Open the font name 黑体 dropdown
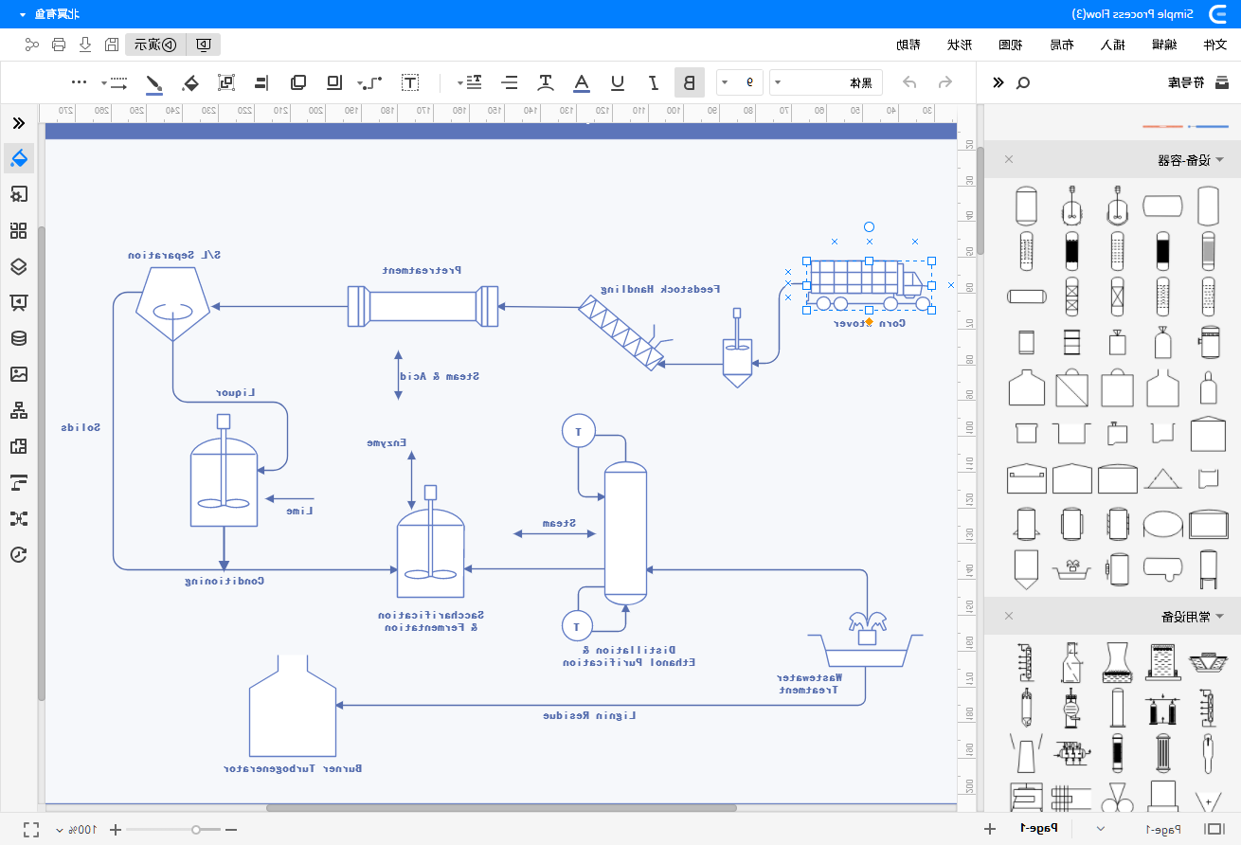1241x845 pixels. click(826, 82)
